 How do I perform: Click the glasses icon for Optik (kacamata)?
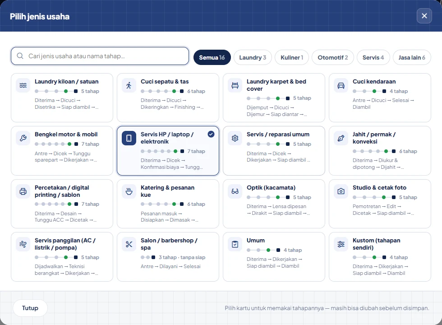click(x=235, y=191)
